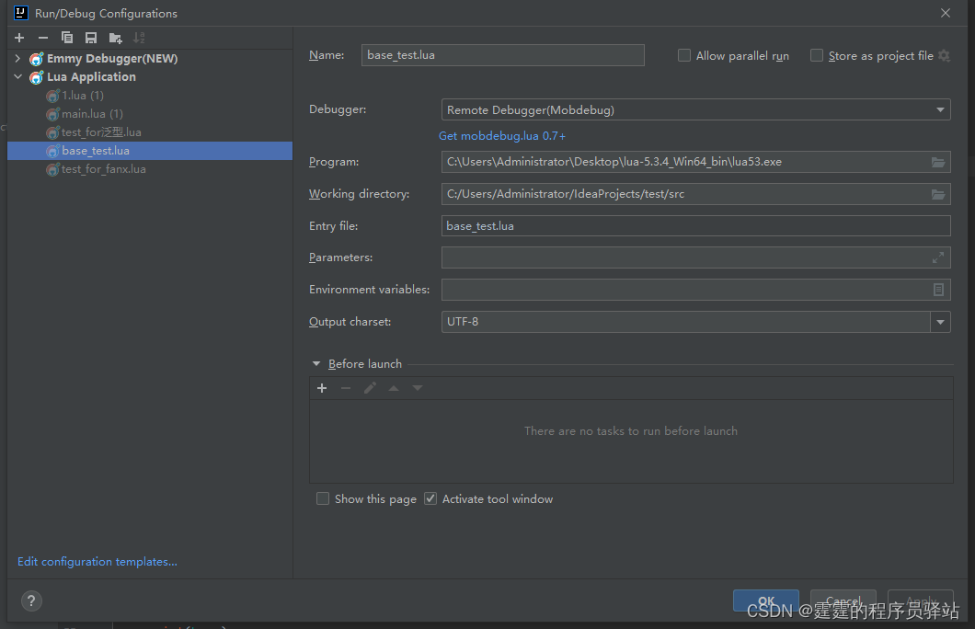Check Store as project file
975x629 pixels.
[x=817, y=55]
